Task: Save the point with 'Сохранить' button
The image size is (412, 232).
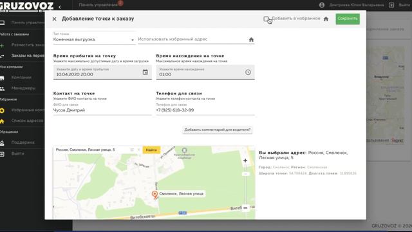Action: coord(348,19)
